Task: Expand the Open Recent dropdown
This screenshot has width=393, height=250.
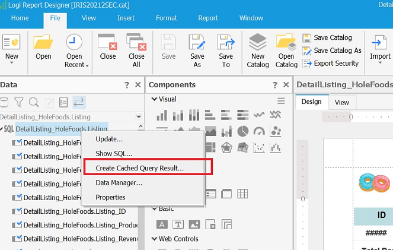Action: pos(87,65)
